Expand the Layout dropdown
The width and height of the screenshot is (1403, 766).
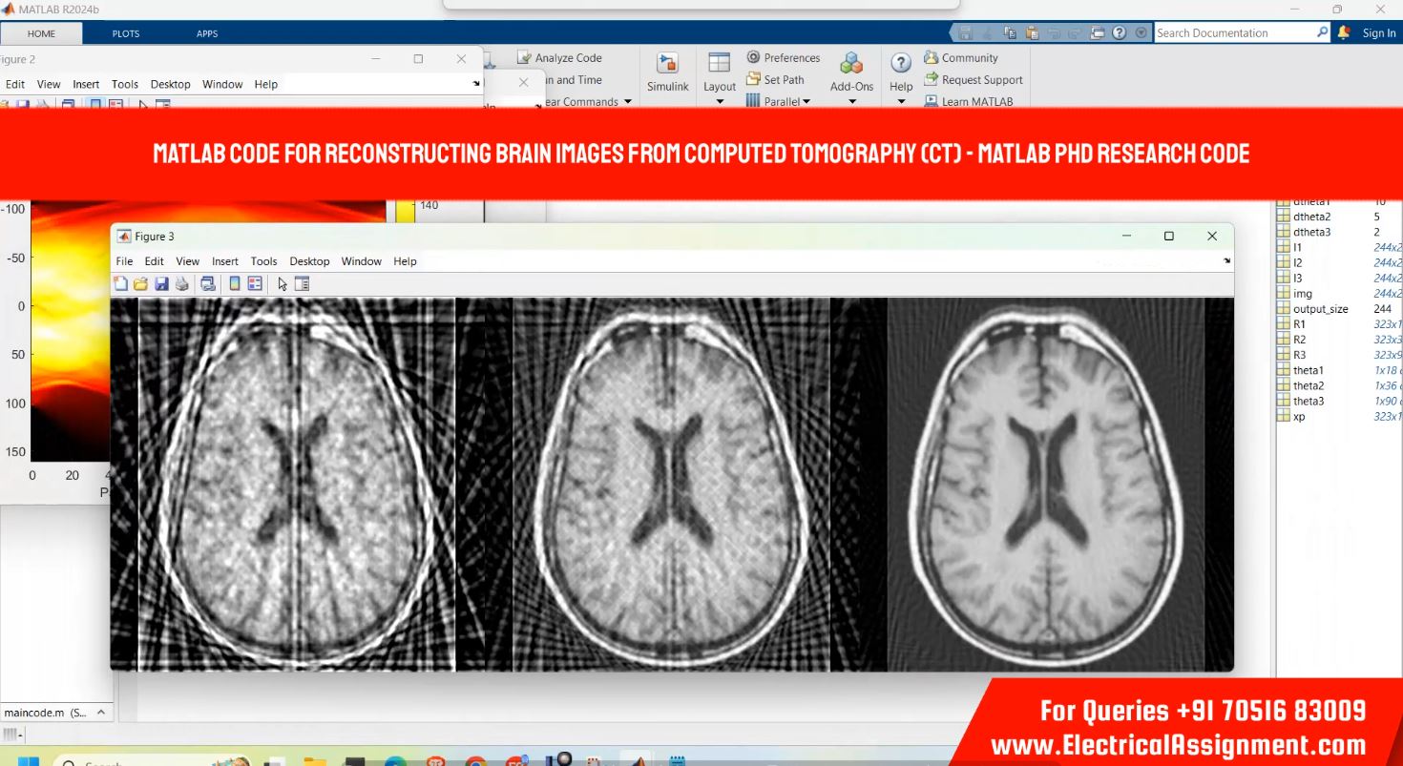(x=720, y=101)
